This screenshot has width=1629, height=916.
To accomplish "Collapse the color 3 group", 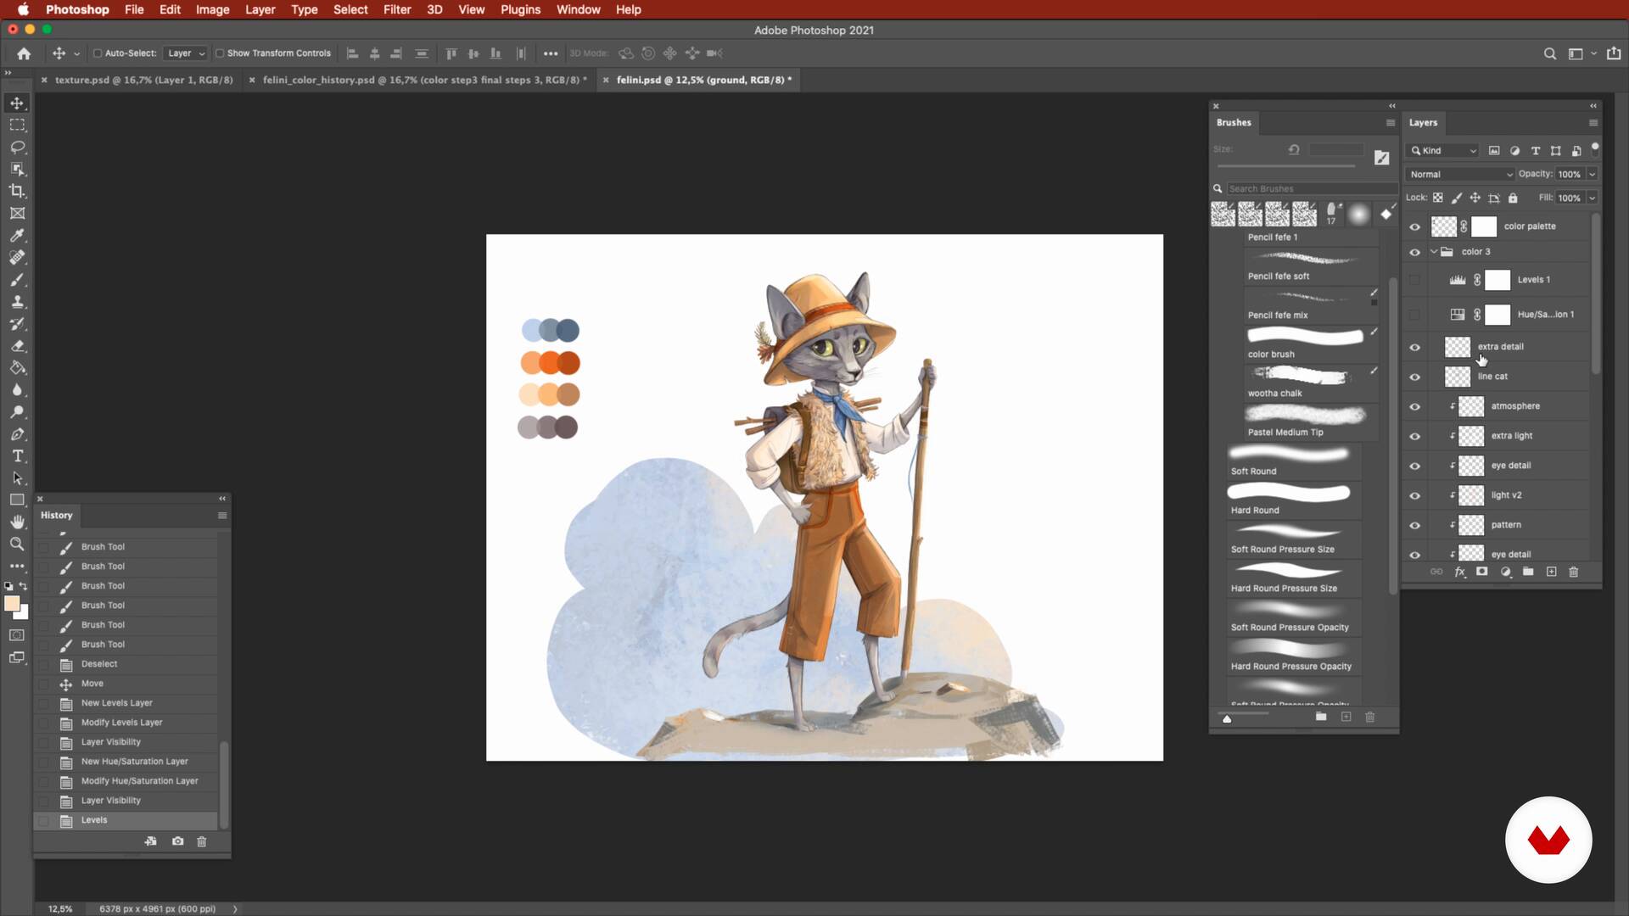I will pos(1434,252).
